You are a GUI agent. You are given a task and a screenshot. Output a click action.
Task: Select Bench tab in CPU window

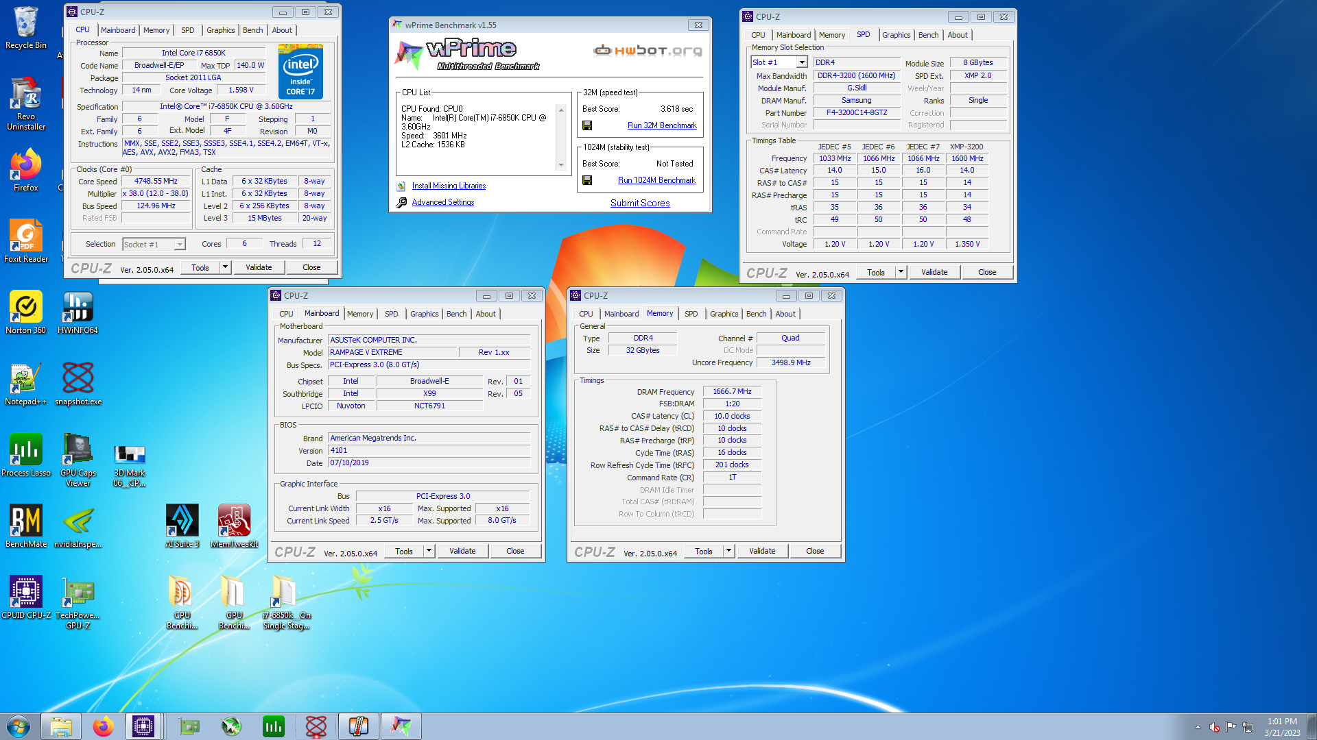tap(252, 30)
